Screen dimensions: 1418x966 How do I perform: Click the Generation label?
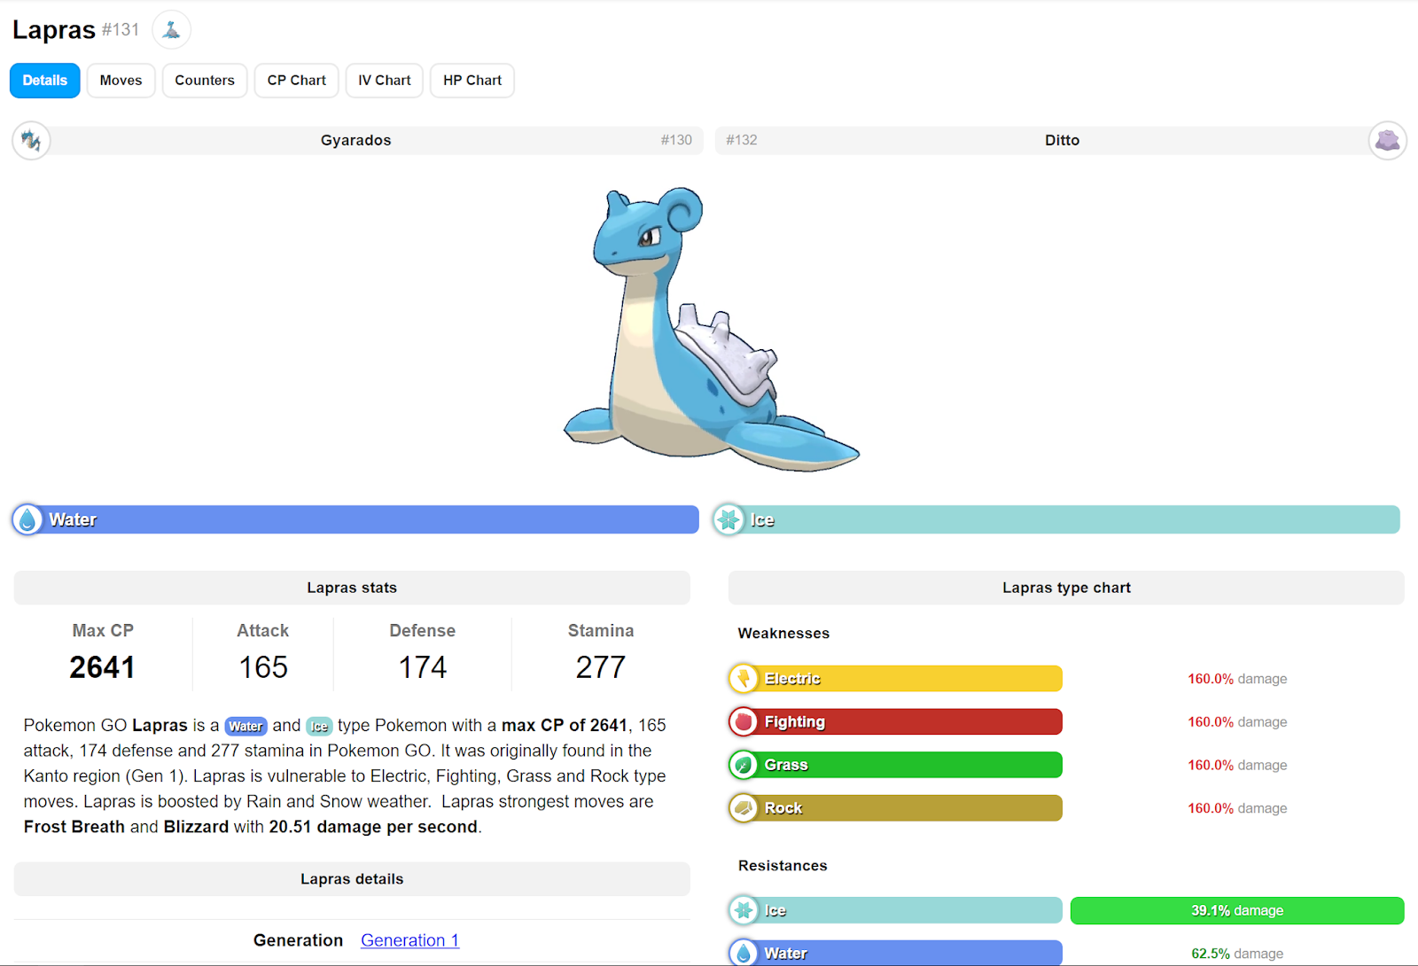[x=298, y=940]
